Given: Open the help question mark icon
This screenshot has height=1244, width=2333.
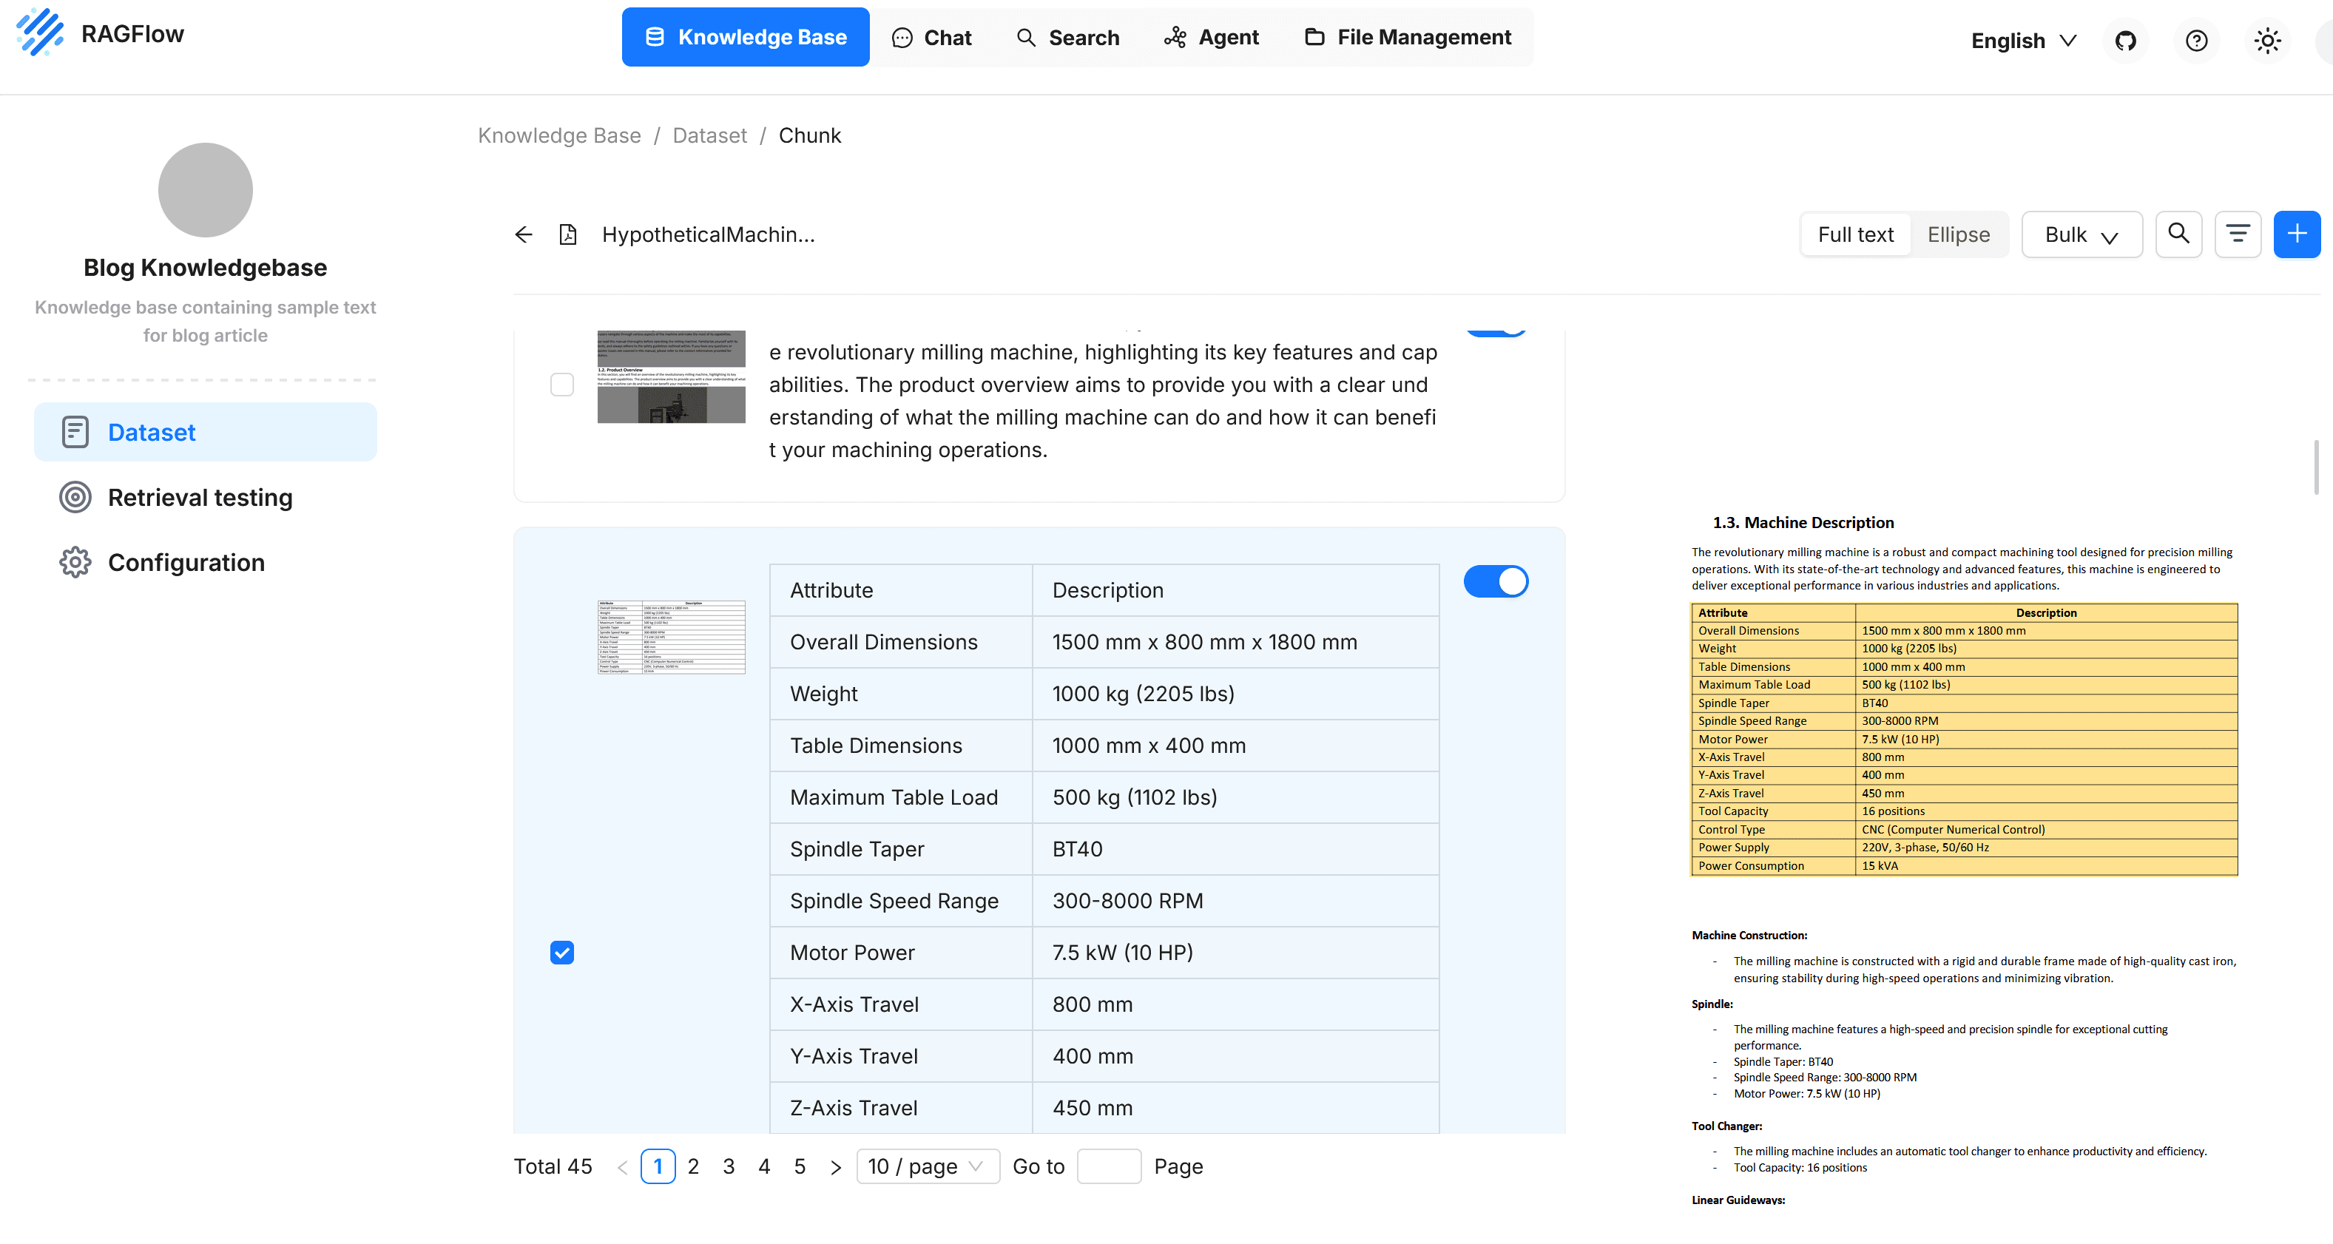Looking at the screenshot, I should point(2196,41).
